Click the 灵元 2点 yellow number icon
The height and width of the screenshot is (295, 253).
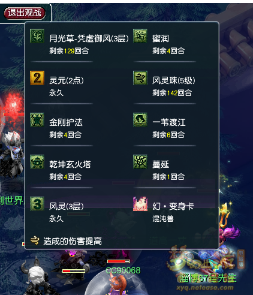(37, 78)
